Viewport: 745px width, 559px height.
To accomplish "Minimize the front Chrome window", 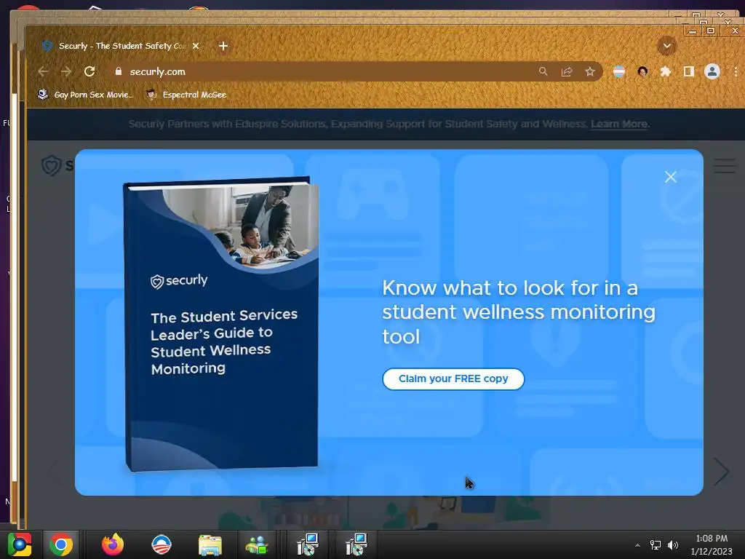I will [693, 31].
